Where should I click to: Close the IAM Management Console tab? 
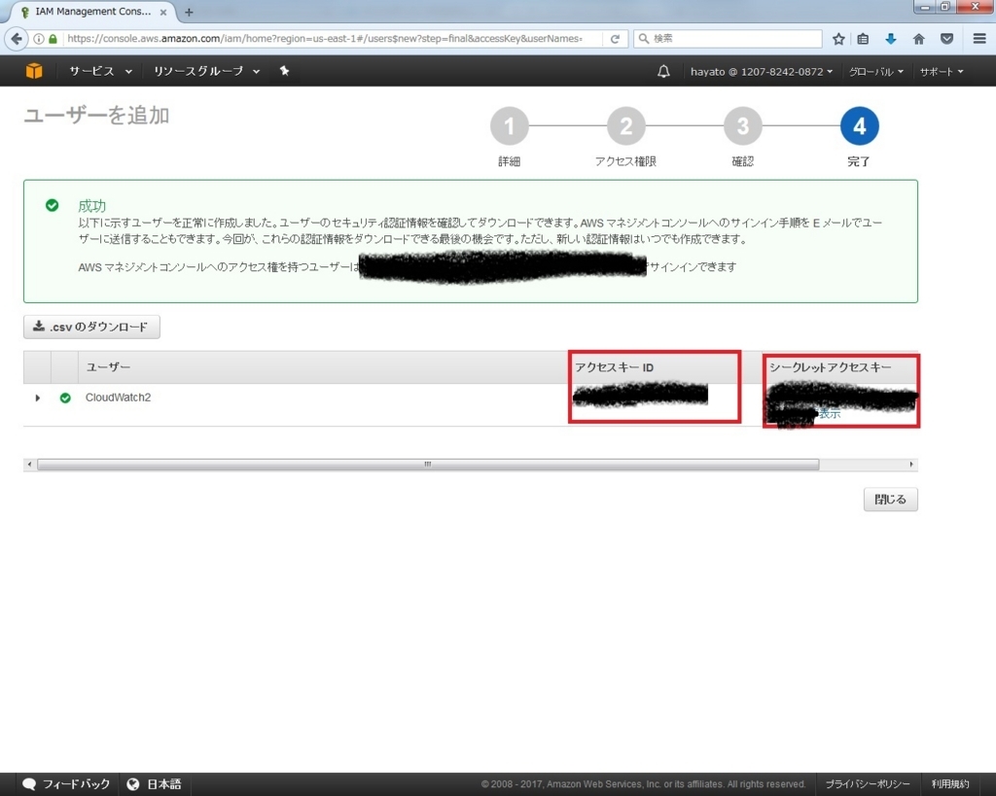point(163,12)
